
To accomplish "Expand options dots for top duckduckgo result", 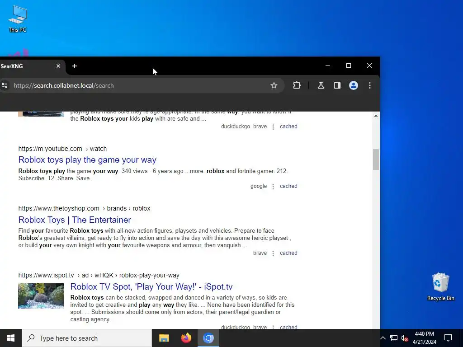I will coord(273,127).
